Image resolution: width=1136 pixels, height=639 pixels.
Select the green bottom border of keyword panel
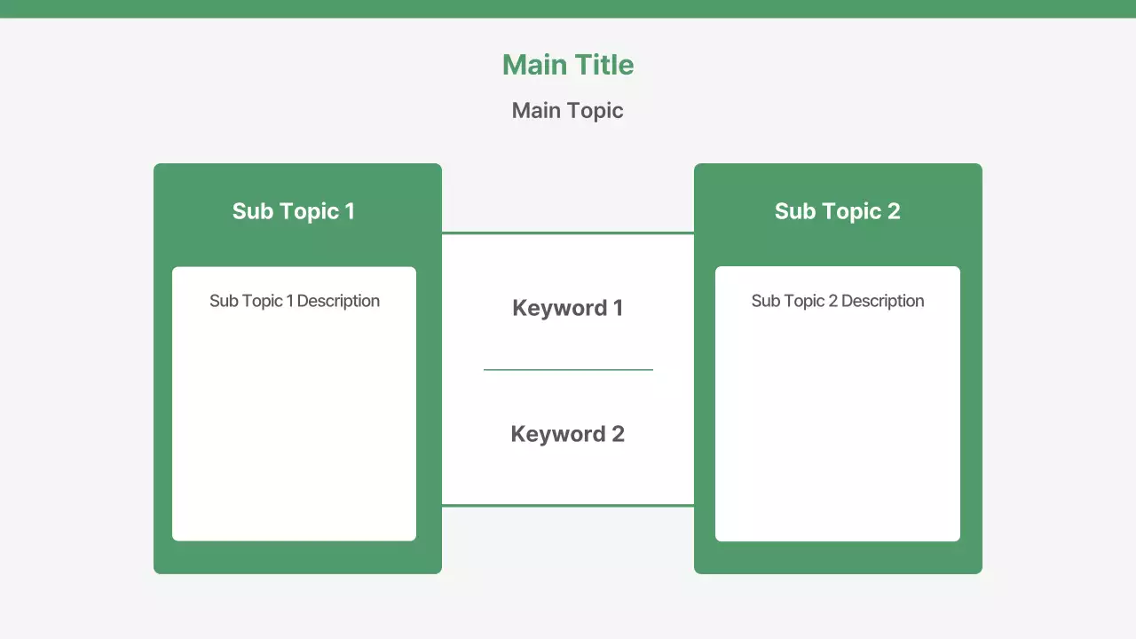568,505
